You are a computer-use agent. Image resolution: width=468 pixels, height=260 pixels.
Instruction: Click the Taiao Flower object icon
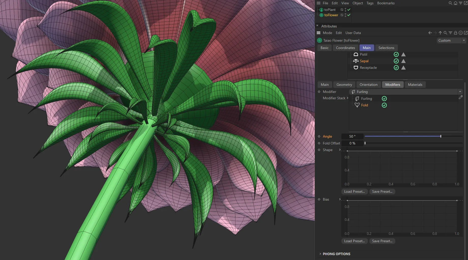[319, 40]
